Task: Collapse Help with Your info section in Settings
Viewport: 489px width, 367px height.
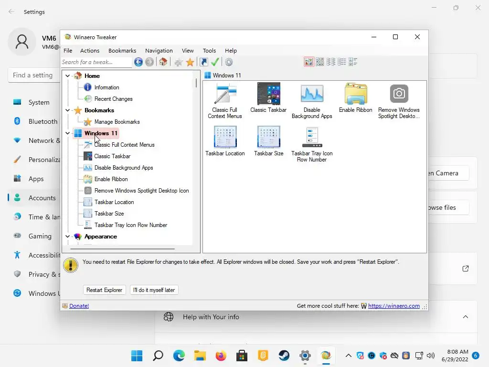Action: coord(465,317)
